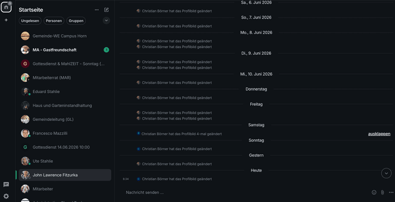Click the attachment paperclip icon
The height and width of the screenshot is (202, 395).
click(x=383, y=192)
